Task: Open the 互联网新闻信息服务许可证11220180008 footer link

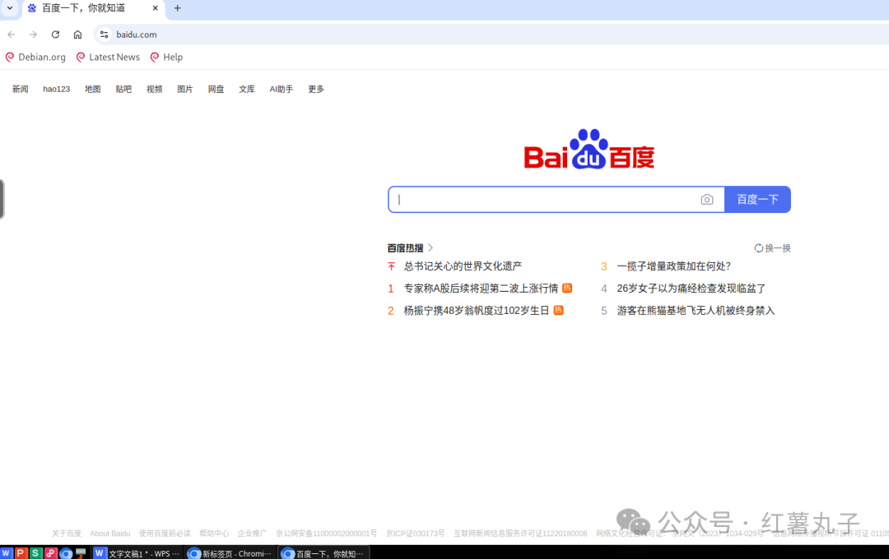Action: tap(520, 534)
